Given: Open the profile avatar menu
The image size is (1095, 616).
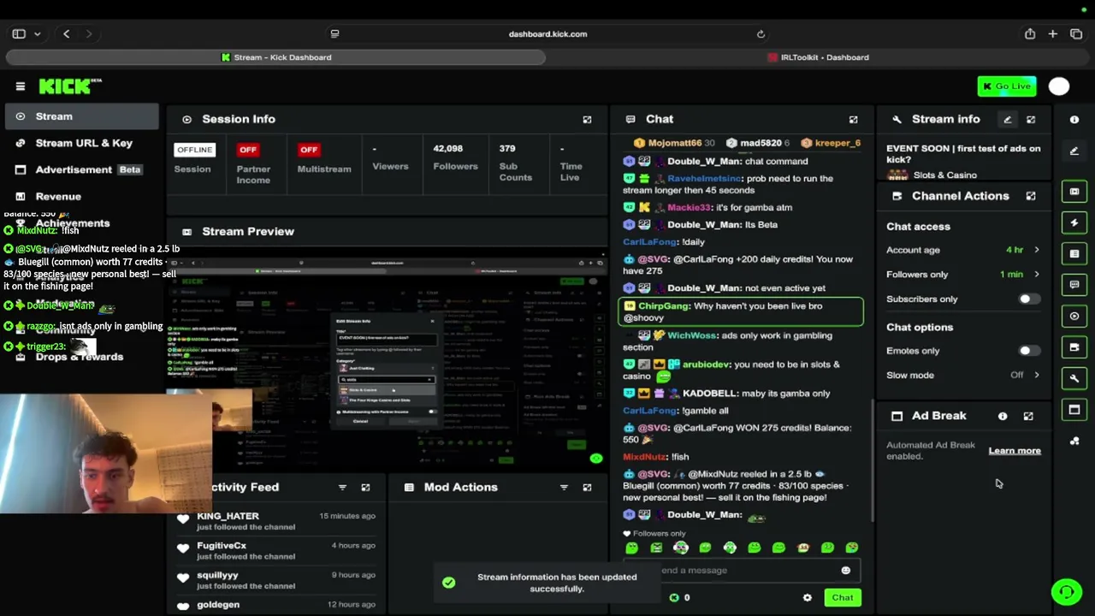Looking at the screenshot, I should tap(1059, 86).
